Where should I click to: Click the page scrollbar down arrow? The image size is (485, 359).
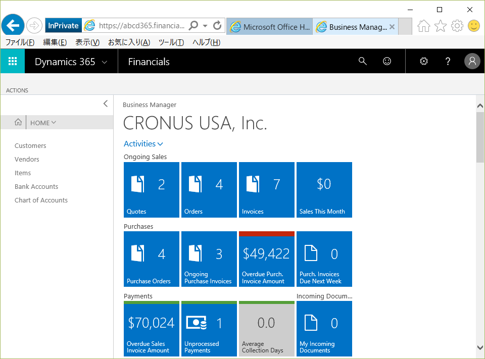(x=480, y=347)
